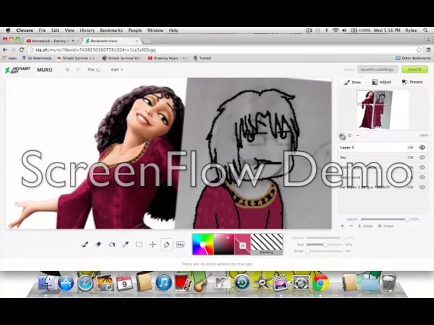Click the Muro undo arrow

[x=67, y=70]
